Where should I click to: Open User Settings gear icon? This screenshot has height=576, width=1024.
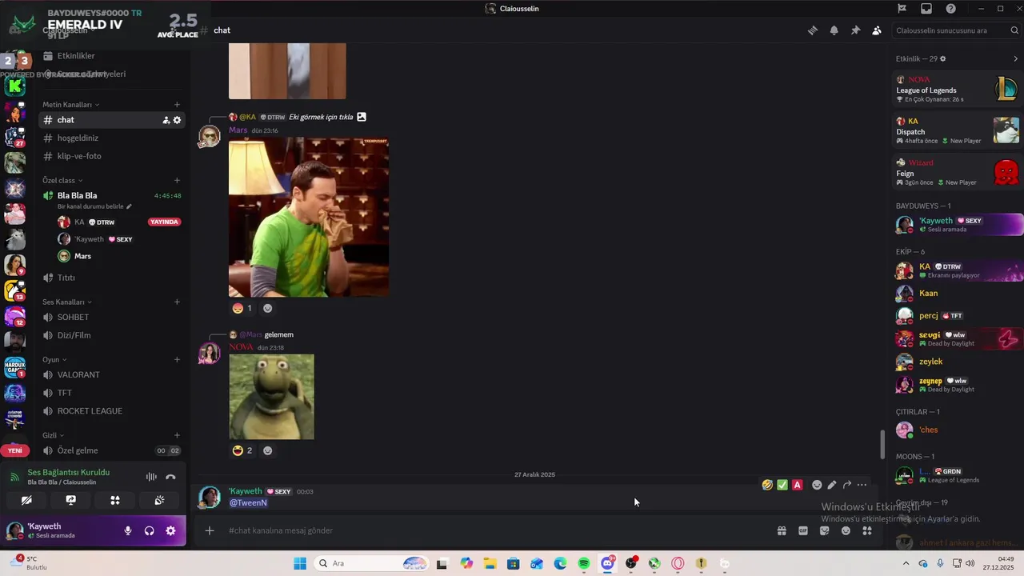[170, 530]
